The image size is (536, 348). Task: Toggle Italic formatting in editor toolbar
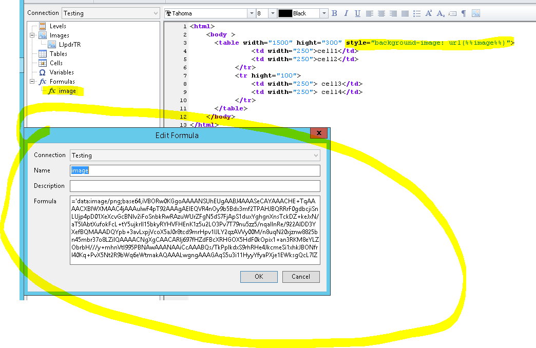(x=346, y=13)
